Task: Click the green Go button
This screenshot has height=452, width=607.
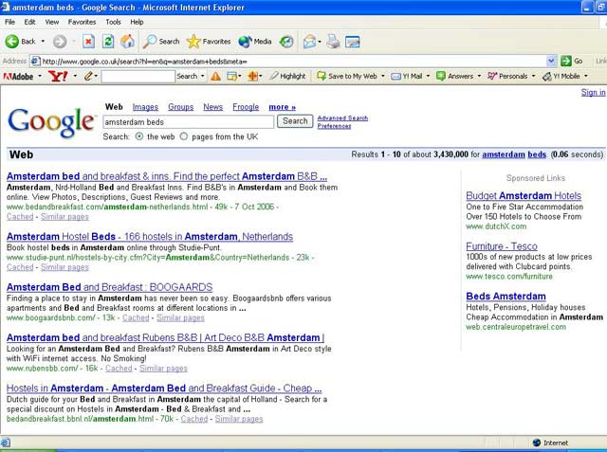Action: pyautogui.click(x=572, y=61)
